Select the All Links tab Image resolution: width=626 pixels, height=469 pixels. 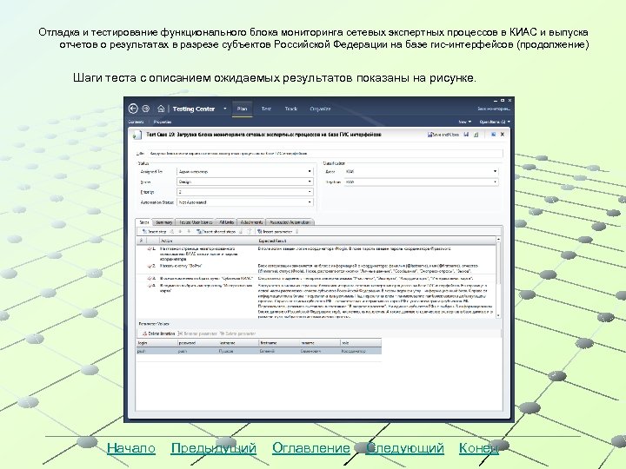[226, 222]
